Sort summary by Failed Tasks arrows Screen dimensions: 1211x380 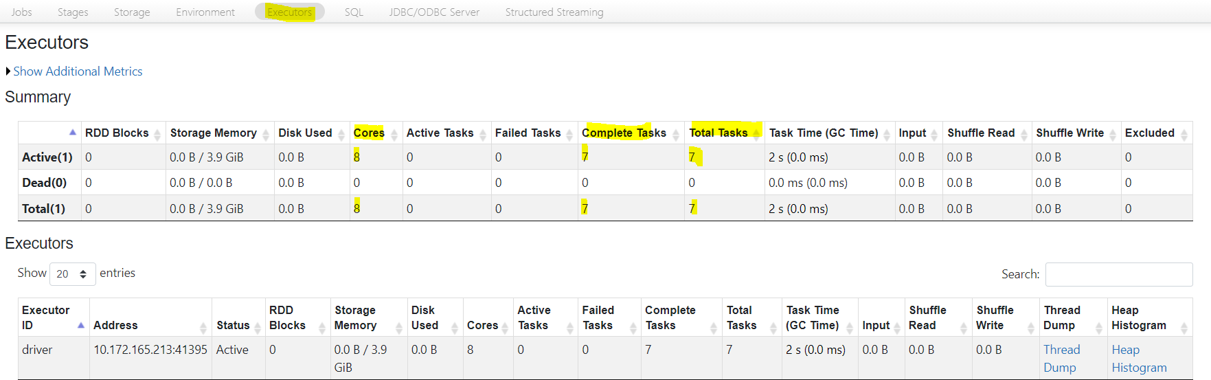[x=569, y=134]
